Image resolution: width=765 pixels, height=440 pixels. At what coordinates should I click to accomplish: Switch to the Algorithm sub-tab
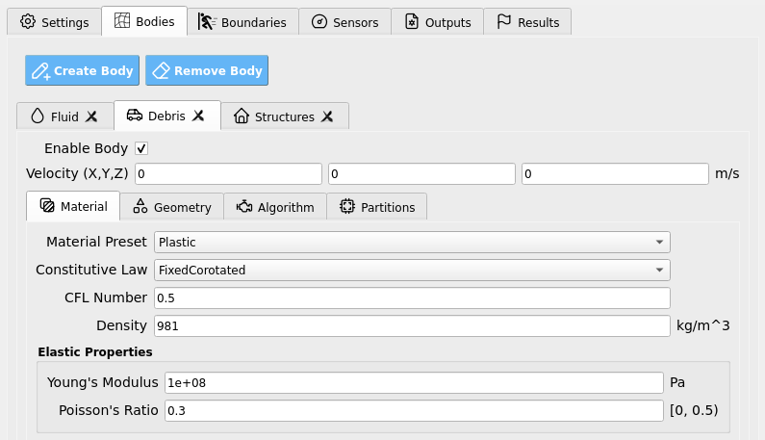tap(275, 207)
